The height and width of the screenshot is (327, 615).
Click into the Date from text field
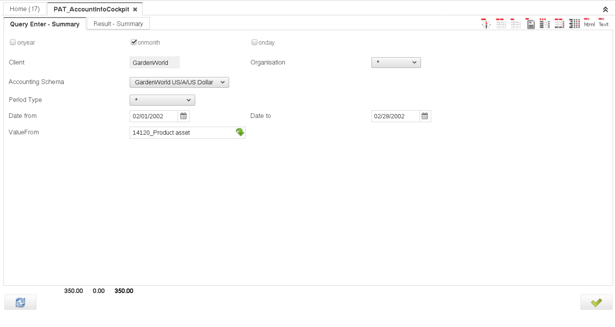coord(154,116)
